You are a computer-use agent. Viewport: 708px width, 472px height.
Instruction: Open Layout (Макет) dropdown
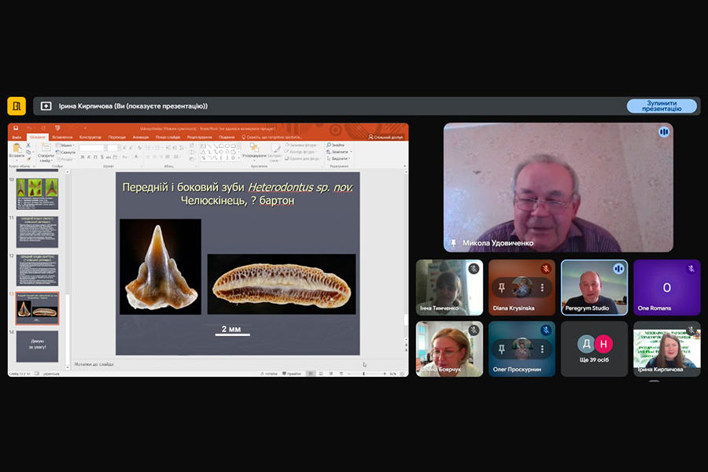[65, 146]
